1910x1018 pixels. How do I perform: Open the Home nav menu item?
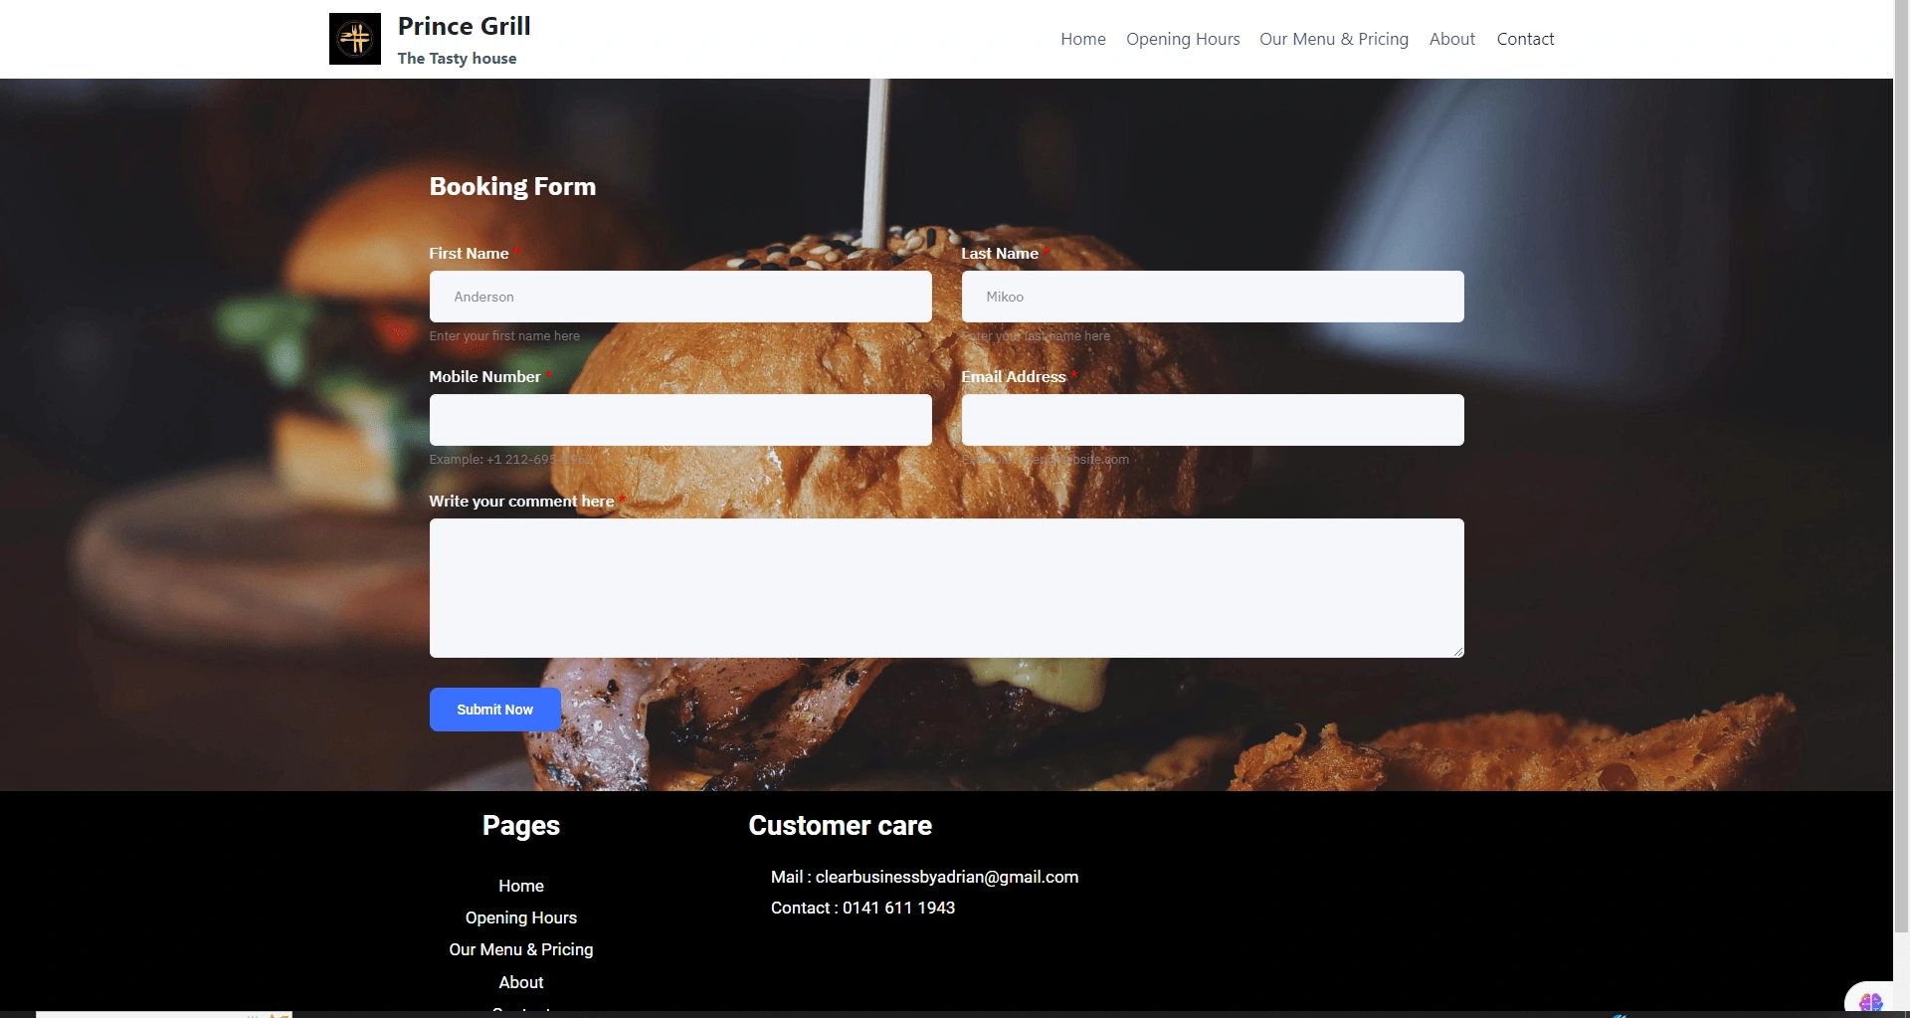[1083, 39]
